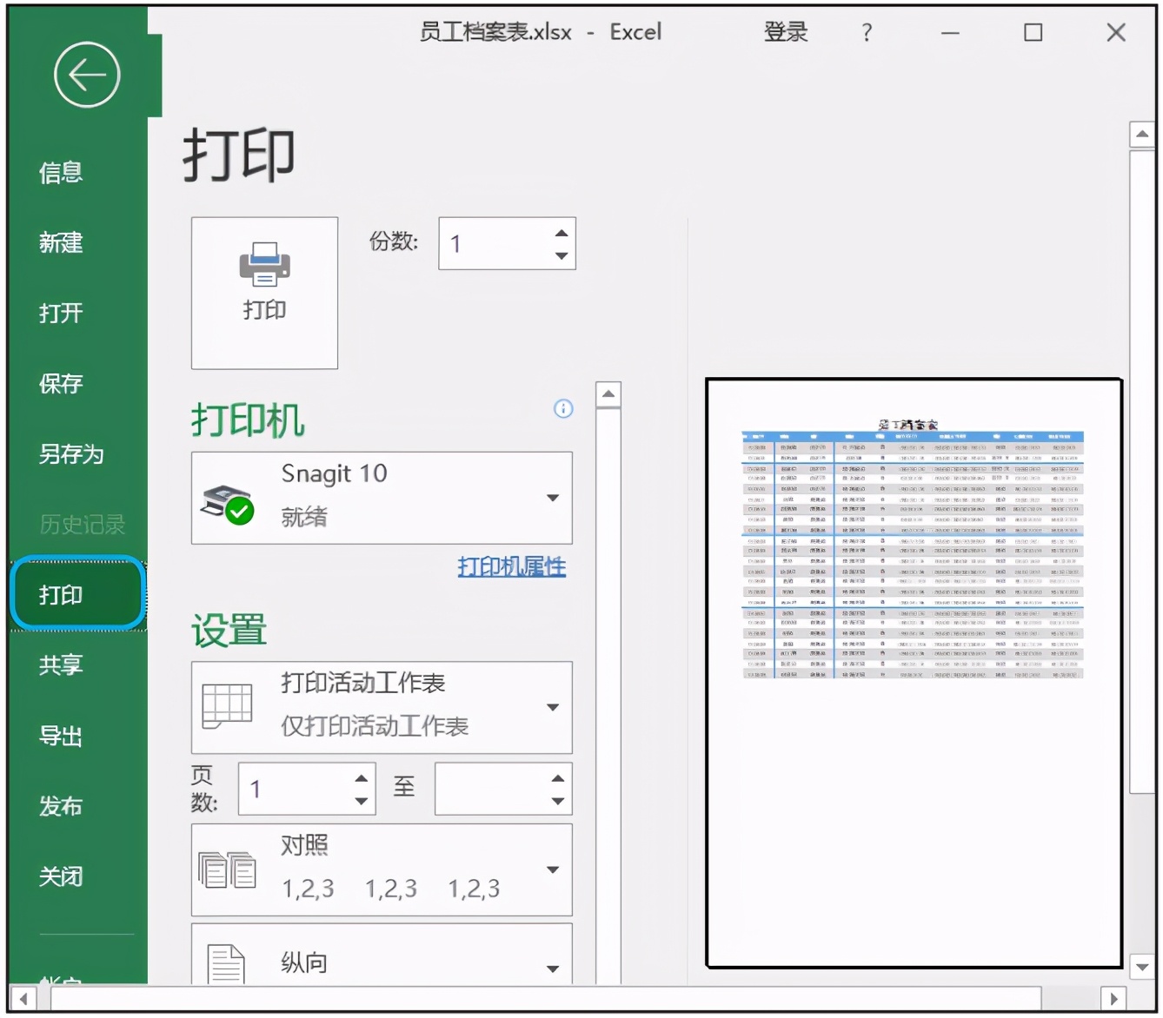1163x1018 pixels.
Task: Open 打印机属性 link
Action: pos(511,565)
